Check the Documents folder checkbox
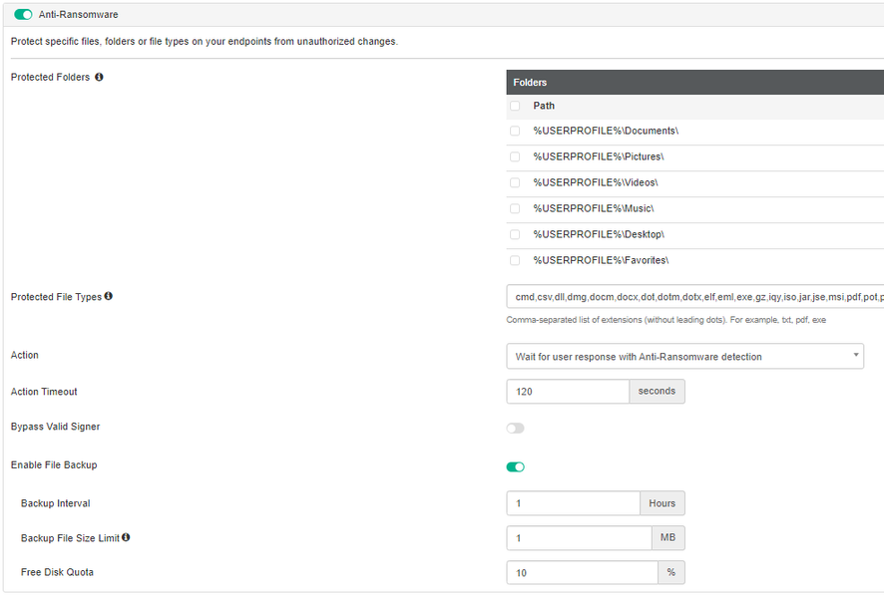 pyautogui.click(x=515, y=131)
